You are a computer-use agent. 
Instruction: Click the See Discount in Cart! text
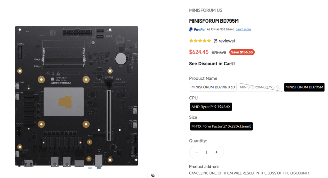click(212, 64)
